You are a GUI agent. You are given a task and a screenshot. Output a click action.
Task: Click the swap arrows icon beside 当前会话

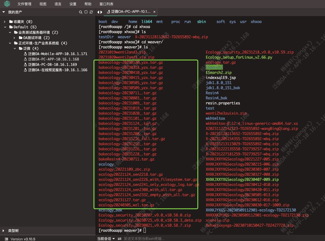(120, 239)
